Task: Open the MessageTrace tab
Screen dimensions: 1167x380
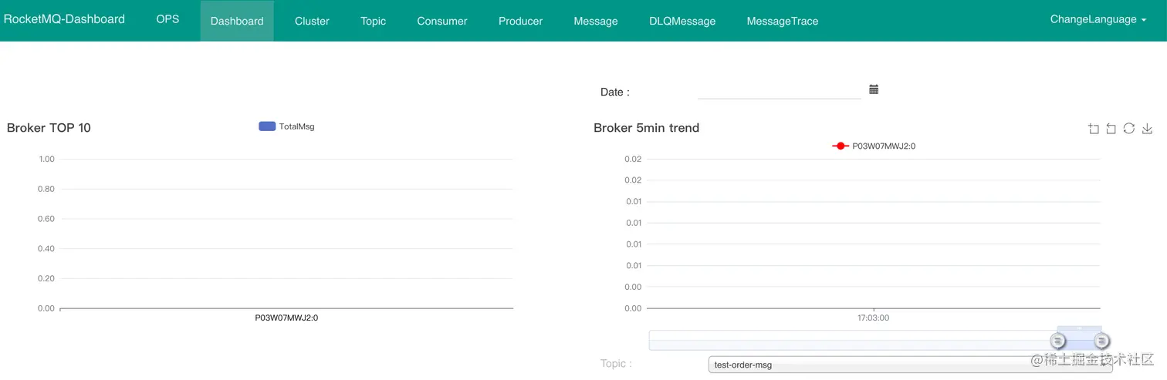Action: click(x=783, y=21)
